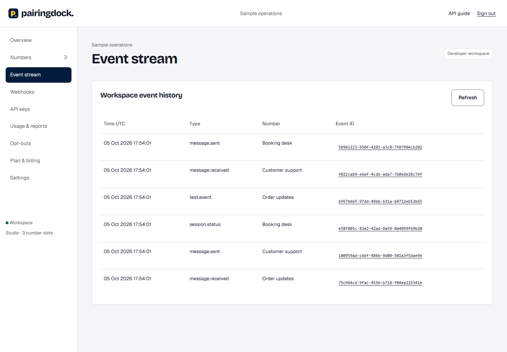Click the green Workspace status label
Viewport: 507px width, 352px height.
click(19, 223)
